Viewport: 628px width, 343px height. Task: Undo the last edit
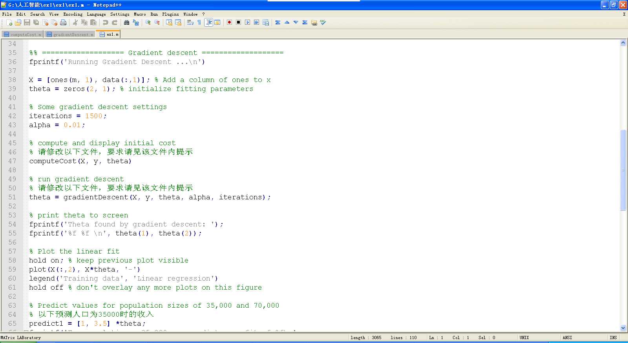[x=105, y=22]
